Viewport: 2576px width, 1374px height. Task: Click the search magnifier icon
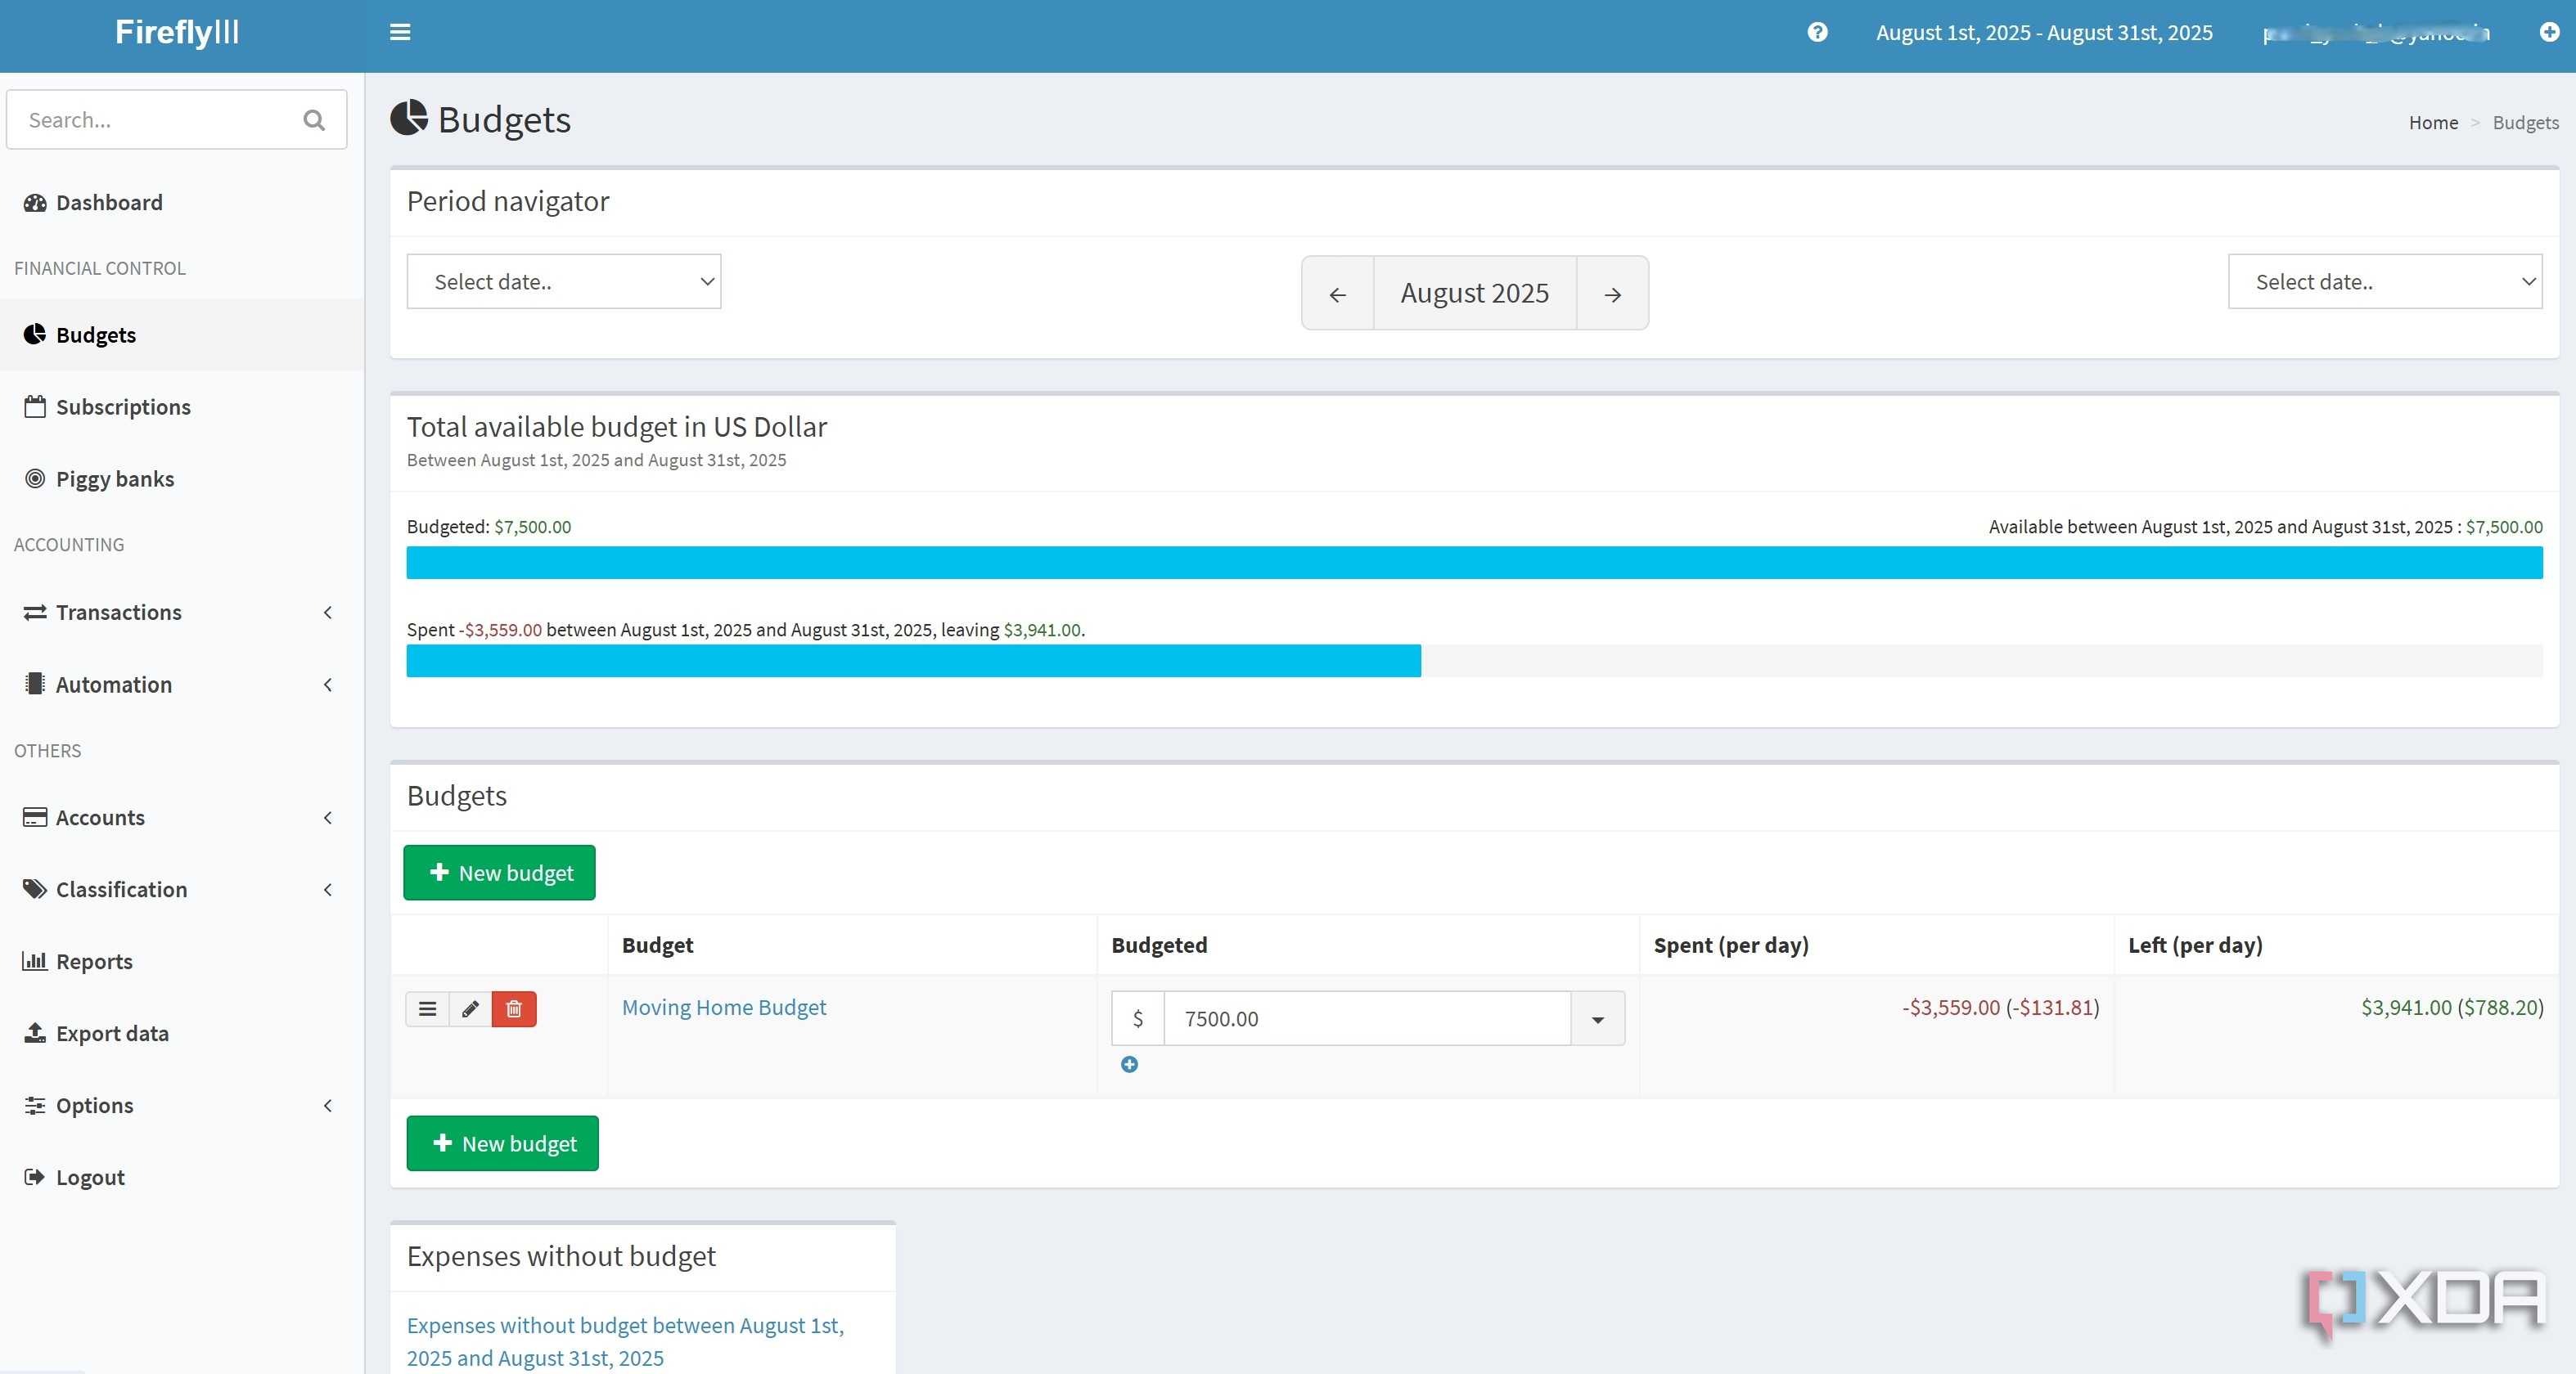pyautogui.click(x=314, y=120)
